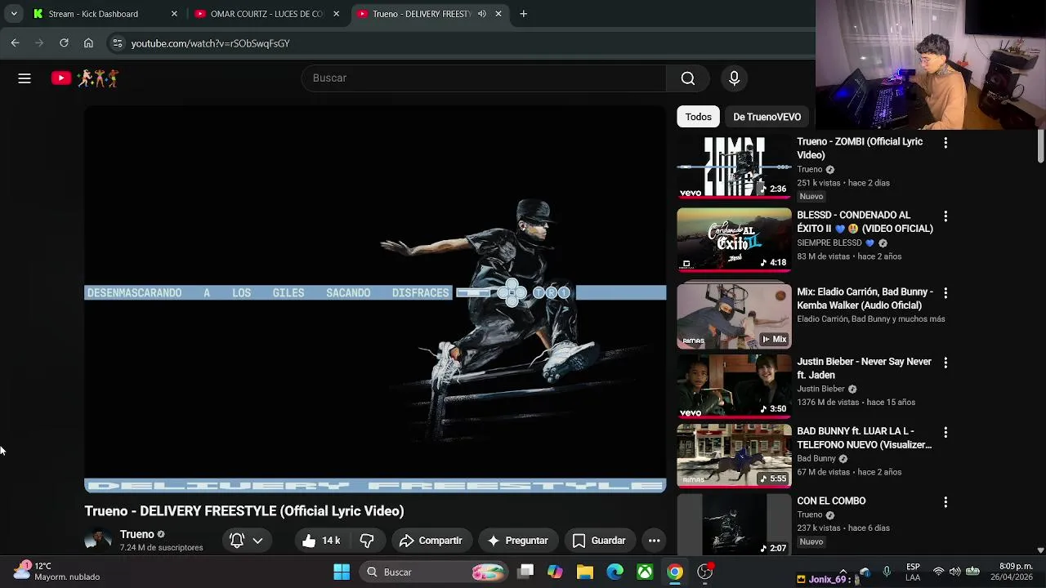Viewport: 1046px width, 588px height.
Task: Activate voice search microphone icon
Action: (734, 78)
